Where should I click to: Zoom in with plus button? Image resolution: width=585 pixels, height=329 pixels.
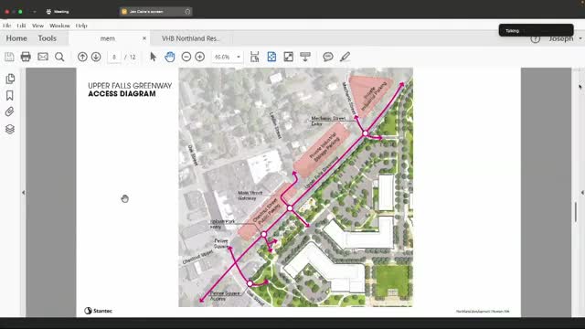coord(200,57)
